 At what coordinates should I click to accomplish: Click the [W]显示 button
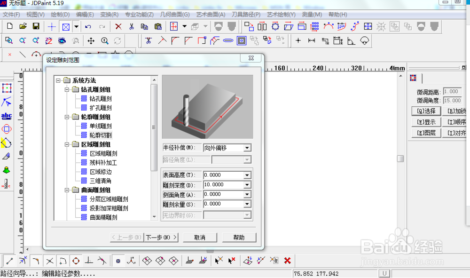pos(426,122)
